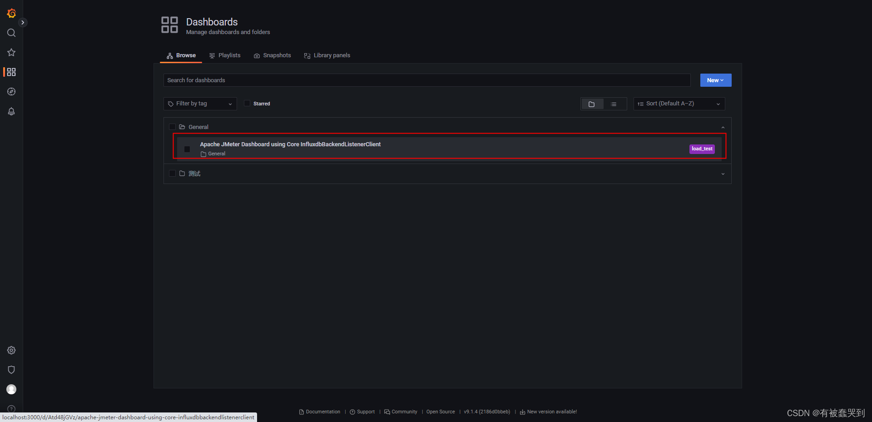This screenshot has width=872, height=422.
Task: Click the Dashboards page title icon
Action: [x=169, y=25]
